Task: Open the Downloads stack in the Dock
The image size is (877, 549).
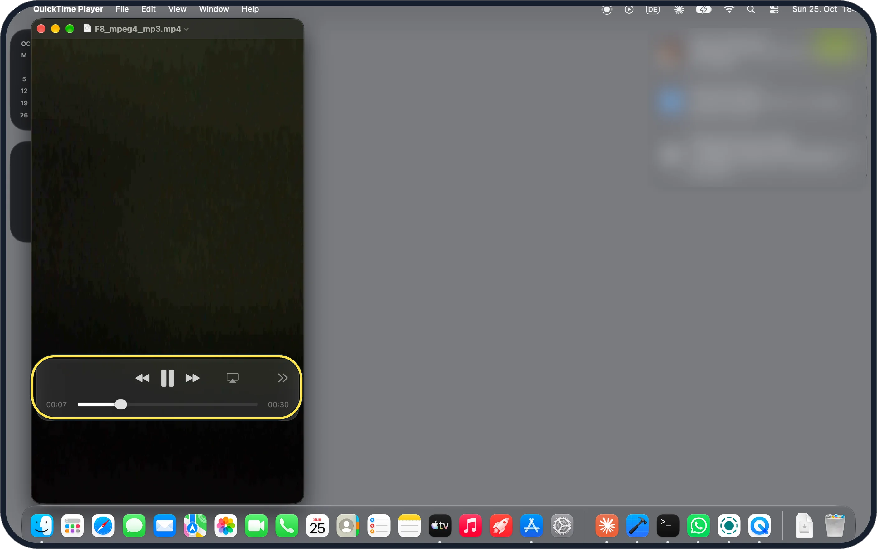Action: pos(804,525)
